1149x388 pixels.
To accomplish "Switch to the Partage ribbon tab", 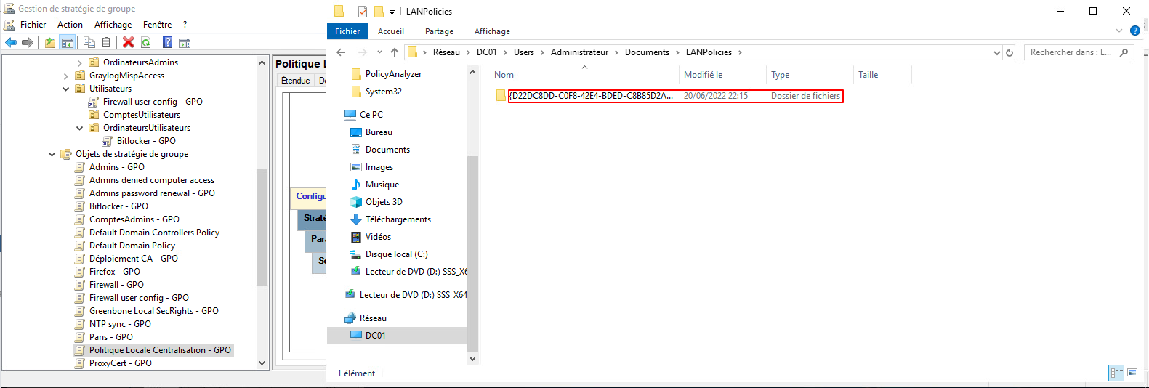I will tap(439, 31).
